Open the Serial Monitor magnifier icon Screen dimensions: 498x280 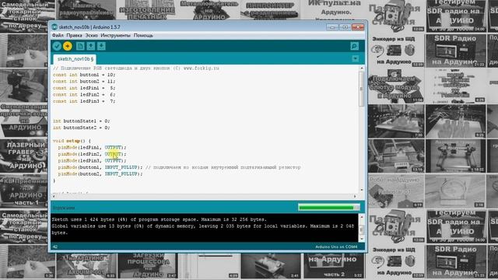pyautogui.click(x=355, y=47)
